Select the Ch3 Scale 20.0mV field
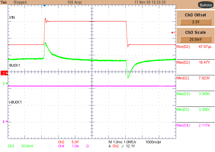The height and width of the screenshot is (152, 215). coord(196,40)
